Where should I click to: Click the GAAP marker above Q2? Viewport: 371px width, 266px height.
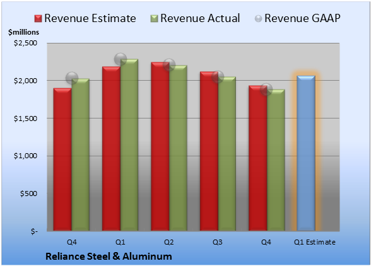coord(169,64)
